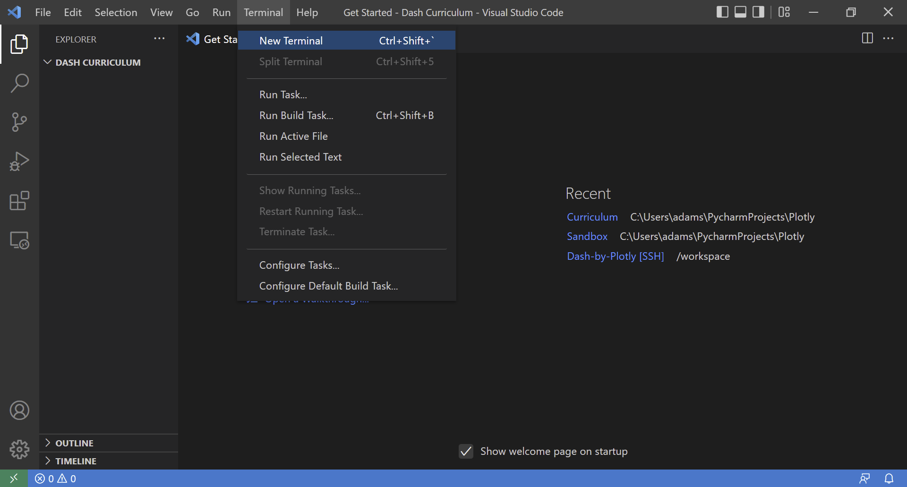Open the Accounts icon
The image size is (907, 487).
coord(19,410)
